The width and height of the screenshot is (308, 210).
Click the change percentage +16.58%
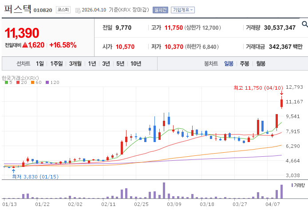click(63, 45)
